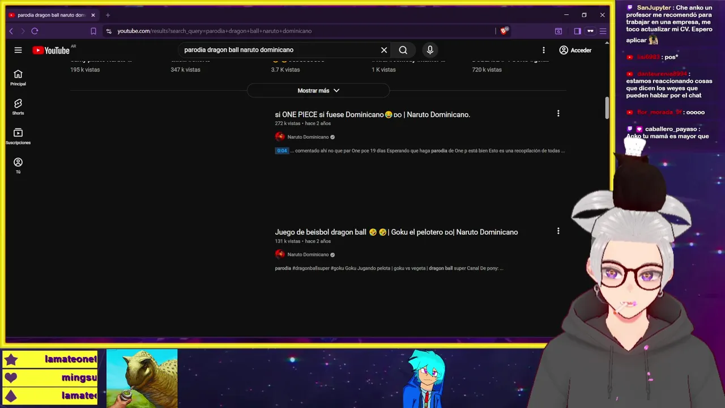Open the Tú sidebar item

click(x=18, y=165)
